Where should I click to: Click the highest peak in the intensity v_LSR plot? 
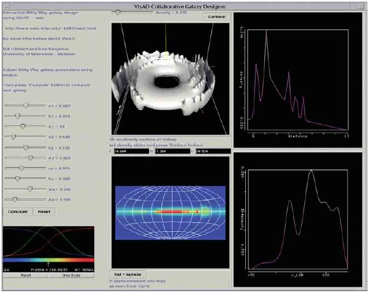click(311, 171)
